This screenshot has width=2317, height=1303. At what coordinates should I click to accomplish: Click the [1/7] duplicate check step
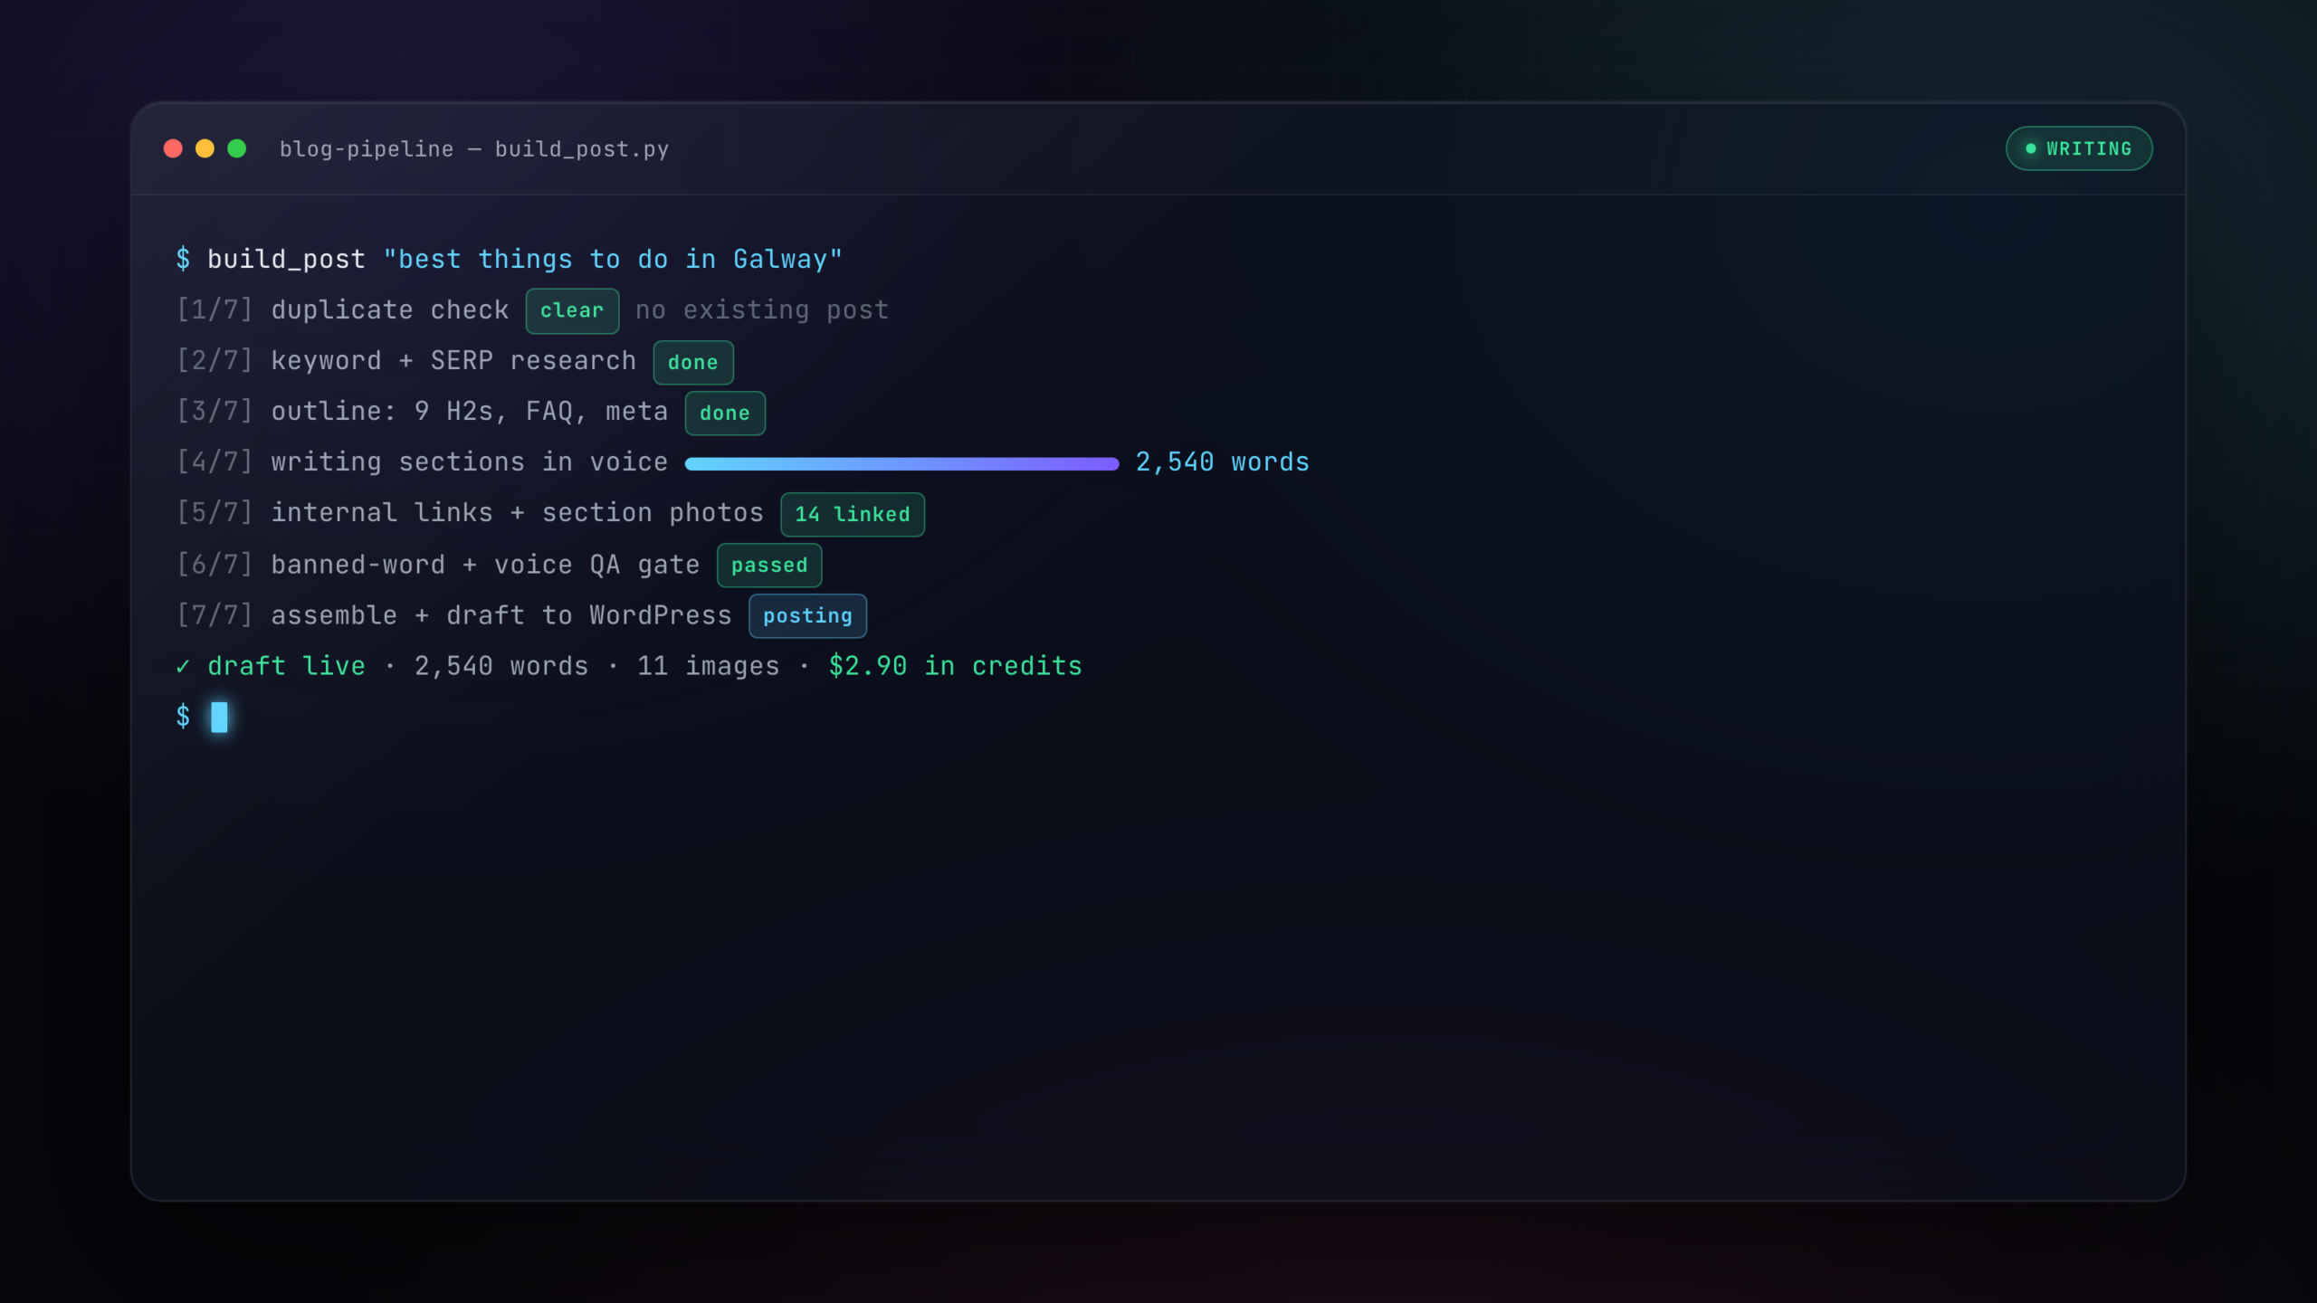pyautogui.click(x=343, y=310)
